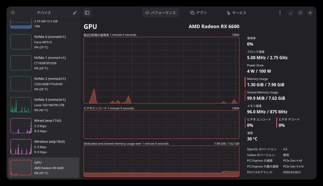
Task: Switch to the アプリ tab
Action: [x=199, y=13]
